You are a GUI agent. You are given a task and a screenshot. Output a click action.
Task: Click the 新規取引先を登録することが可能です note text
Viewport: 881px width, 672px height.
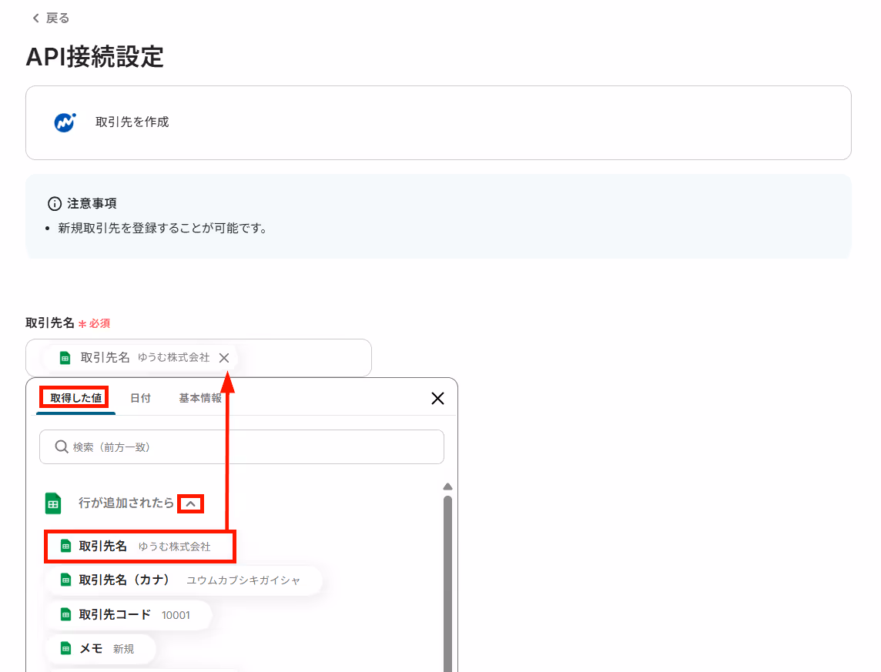[x=163, y=229]
